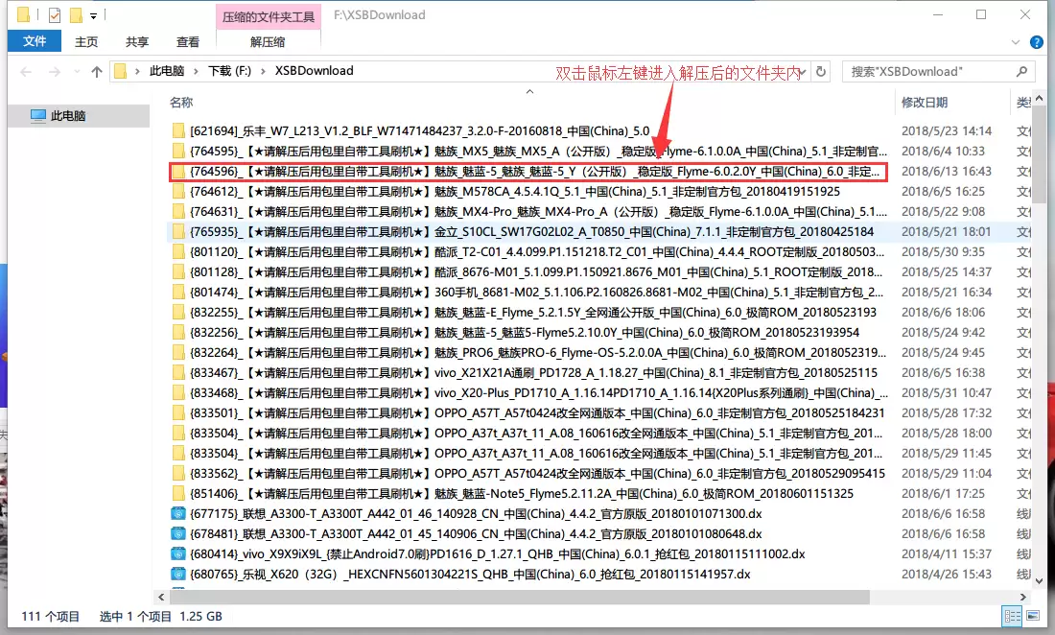Click date 2018/5/21 18:01 cell
Viewport: 1055px width, 635px height.
pos(946,231)
